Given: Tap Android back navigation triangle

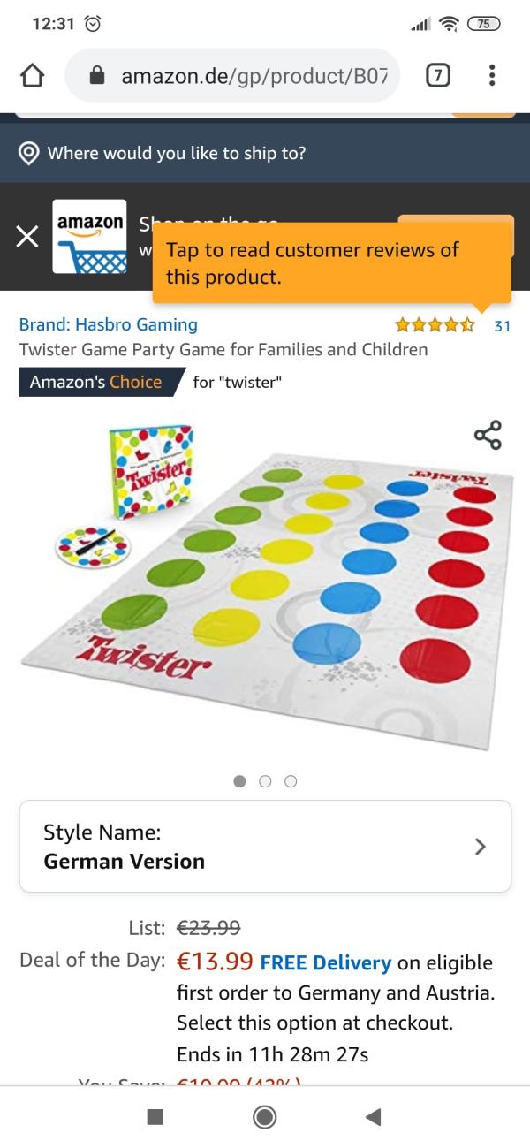Looking at the screenshot, I should (373, 1117).
